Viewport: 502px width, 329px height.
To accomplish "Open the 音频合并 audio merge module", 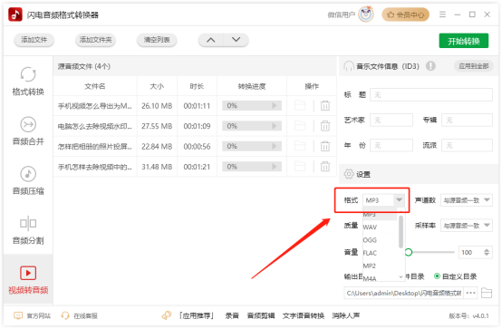I will (28, 131).
